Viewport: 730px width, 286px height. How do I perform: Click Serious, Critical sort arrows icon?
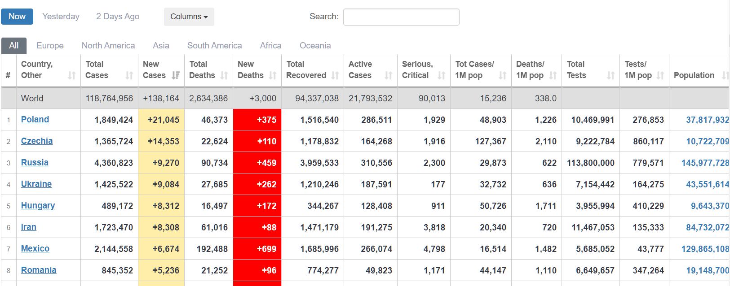point(441,75)
